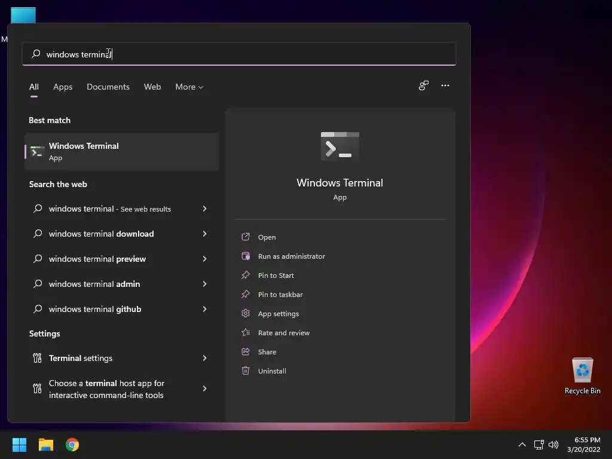Click the Share arrow icon

pos(246,351)
